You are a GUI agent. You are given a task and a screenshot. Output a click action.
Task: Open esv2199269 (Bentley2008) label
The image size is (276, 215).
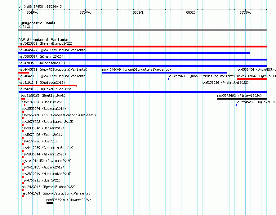(43, 96)
